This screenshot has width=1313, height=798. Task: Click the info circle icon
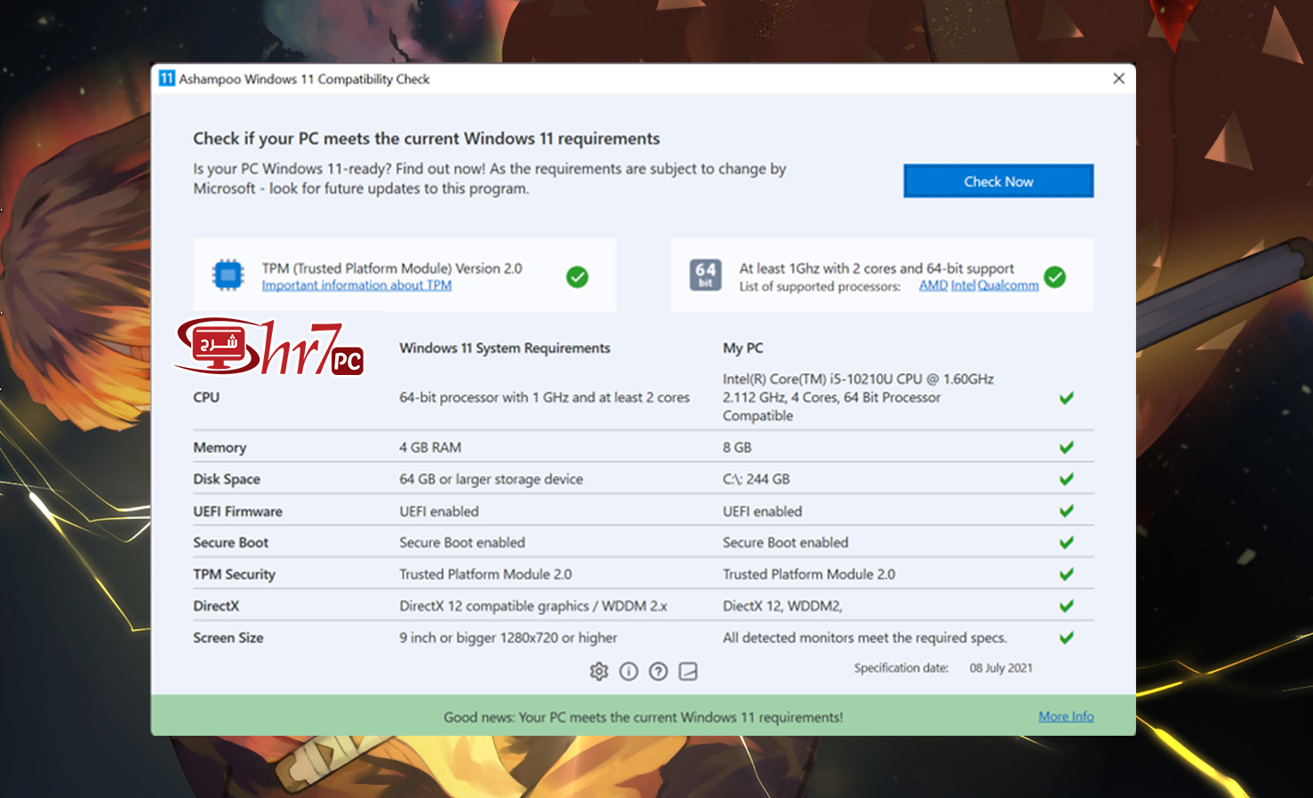point(628,672)
